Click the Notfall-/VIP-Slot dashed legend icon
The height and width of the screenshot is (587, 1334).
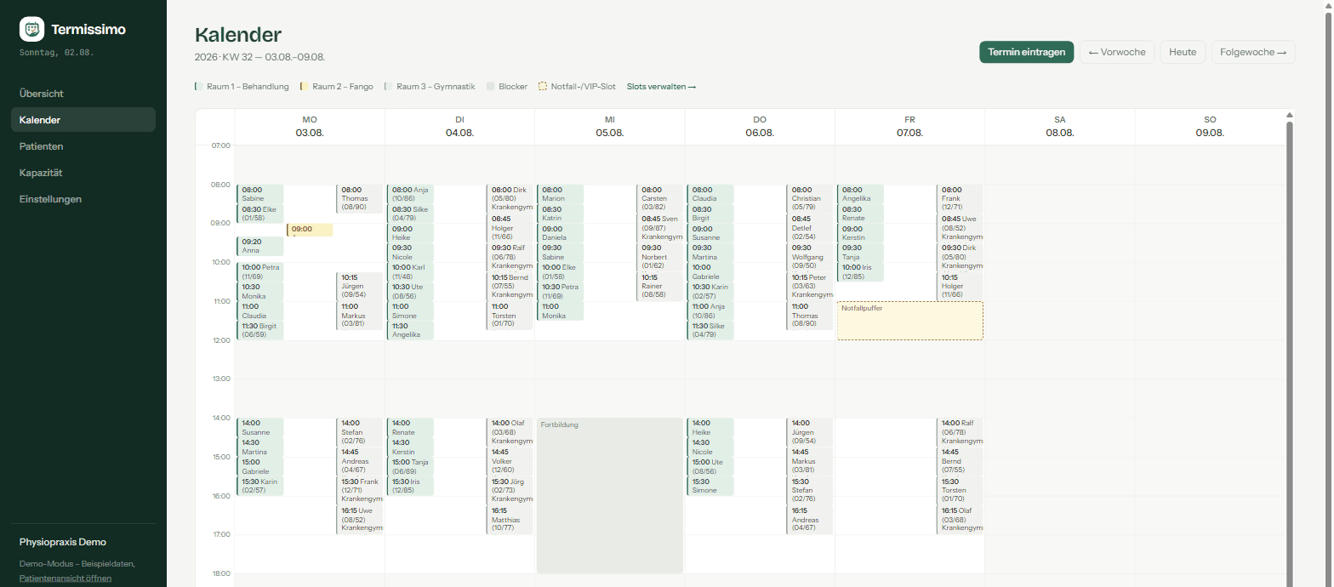point(543,87)
